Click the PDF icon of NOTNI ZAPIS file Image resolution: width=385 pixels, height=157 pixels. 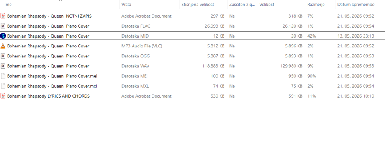tap(3, 16)
